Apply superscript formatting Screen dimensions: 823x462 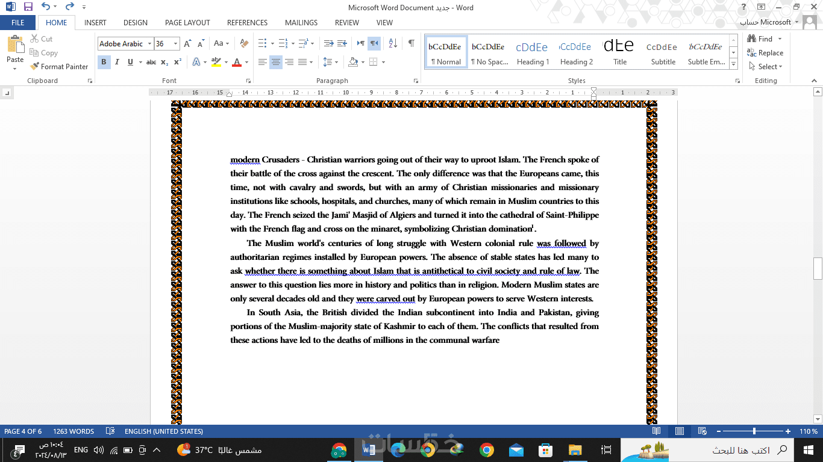(x=178, y=62)
